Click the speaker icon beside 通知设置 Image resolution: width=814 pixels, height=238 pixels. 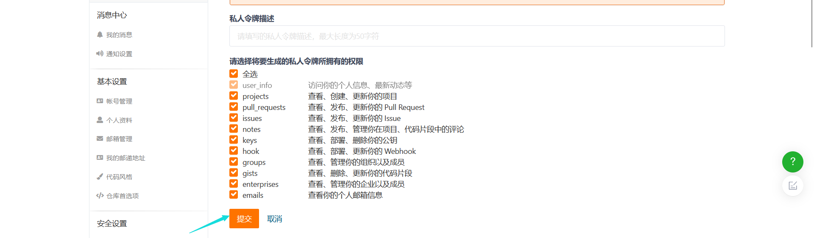[x=100, y=54]
